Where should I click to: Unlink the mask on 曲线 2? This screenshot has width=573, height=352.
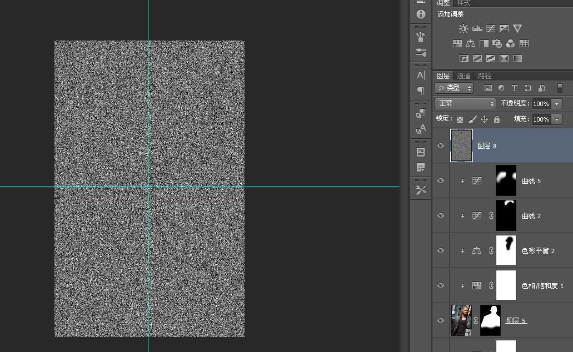coord(491,215)
